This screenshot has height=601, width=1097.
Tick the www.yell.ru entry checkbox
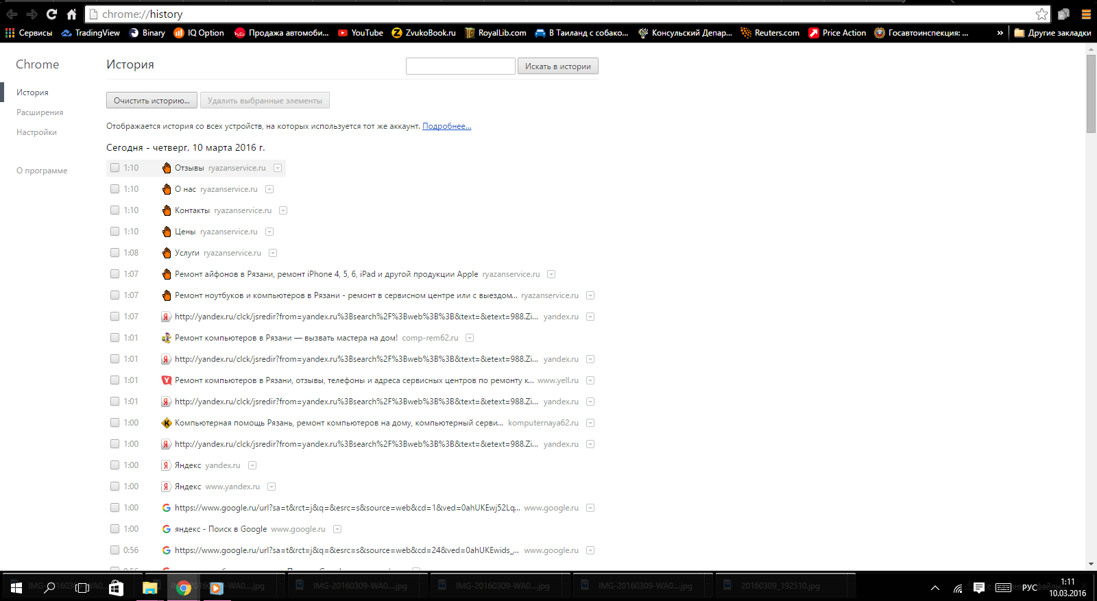[x=115, y=380]
